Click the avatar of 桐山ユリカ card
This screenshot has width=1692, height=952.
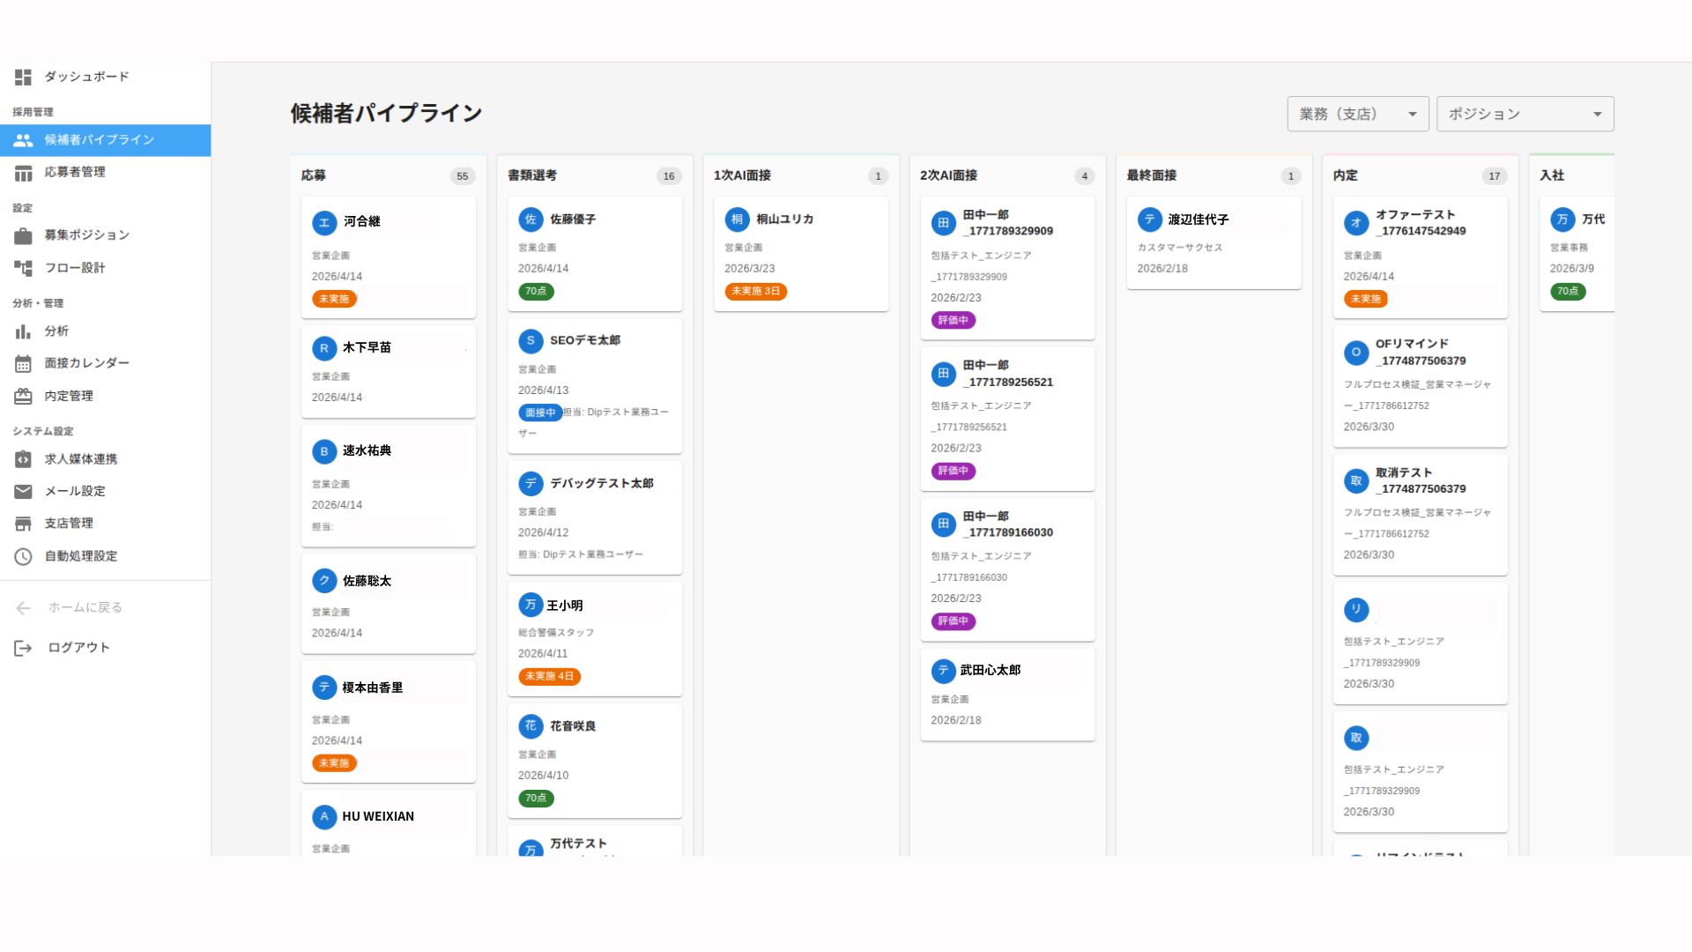tap(737, 219)
